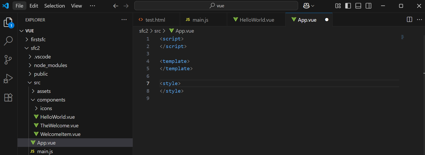This screenshot has width=425, height=155.
Task: Click src in the breadcrumb path
Action: (158, 31)
